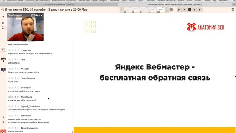Click the reply icon on Виктория's message
Screen dimensions: 236x133
[x=10, y=88]
